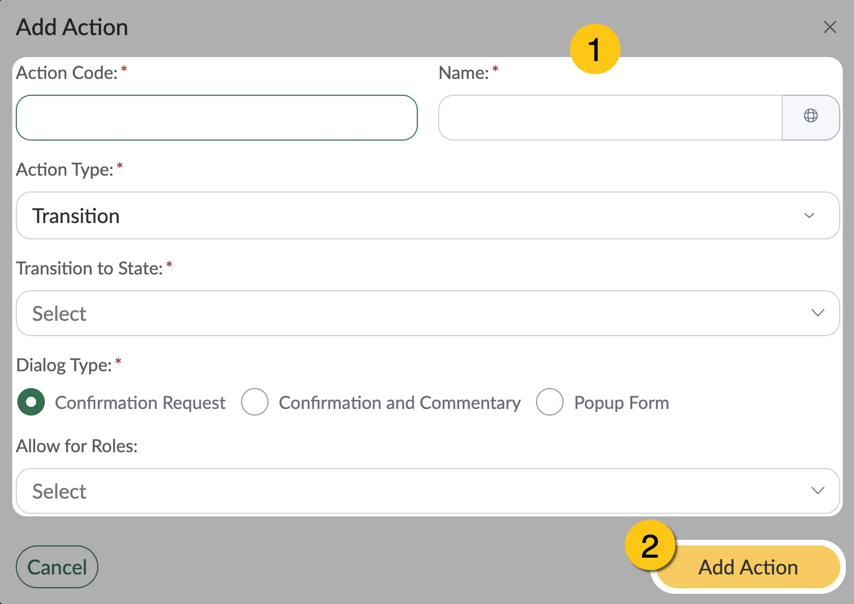Open the Allow for Roles select box
Screen dimensions: 854x604
click(x=428, y=491)
